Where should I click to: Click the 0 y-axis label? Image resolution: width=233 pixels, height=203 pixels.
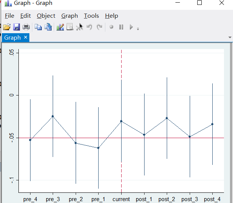12,95
